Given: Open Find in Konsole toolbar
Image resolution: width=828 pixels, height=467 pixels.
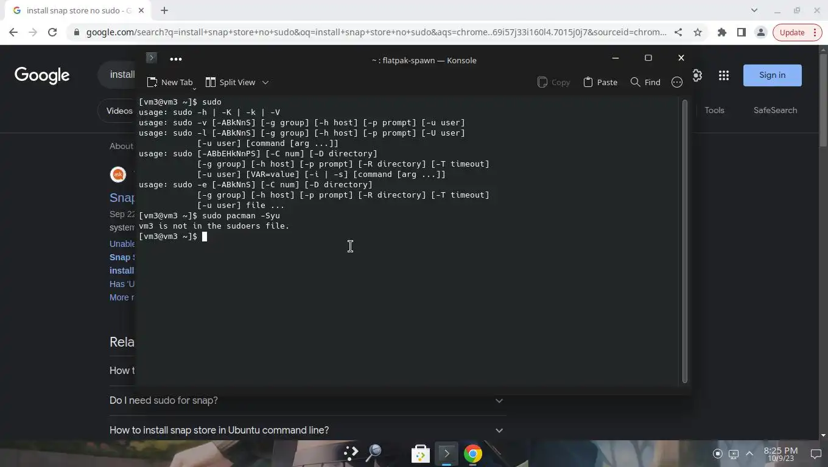Looking at the screenshot, I should pos(645,82).
